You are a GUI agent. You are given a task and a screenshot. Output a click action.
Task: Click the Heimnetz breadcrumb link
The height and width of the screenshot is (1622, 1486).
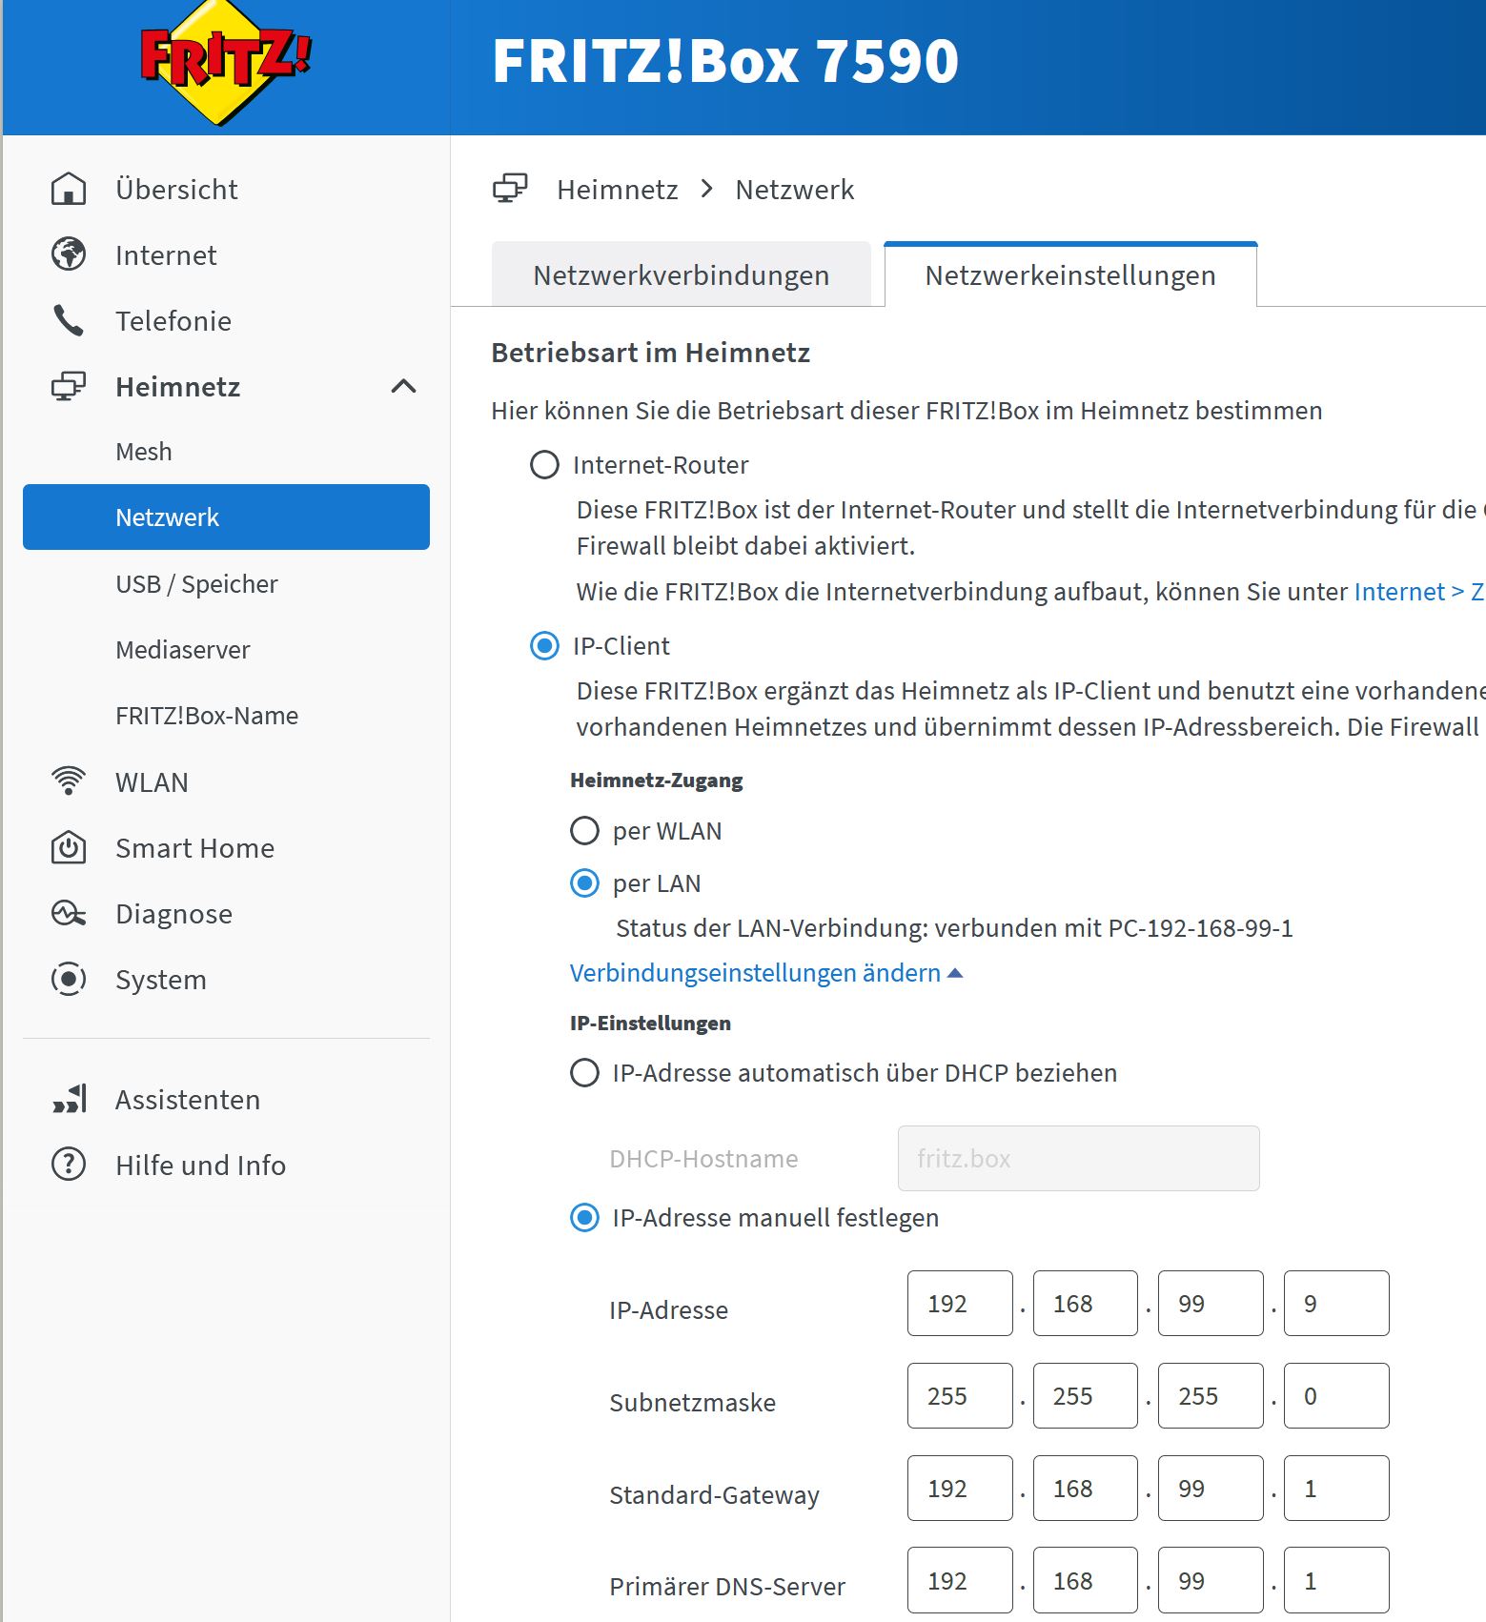(618, 189)
